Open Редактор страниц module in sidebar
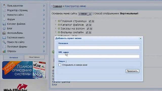 click(x=17, y=10)
